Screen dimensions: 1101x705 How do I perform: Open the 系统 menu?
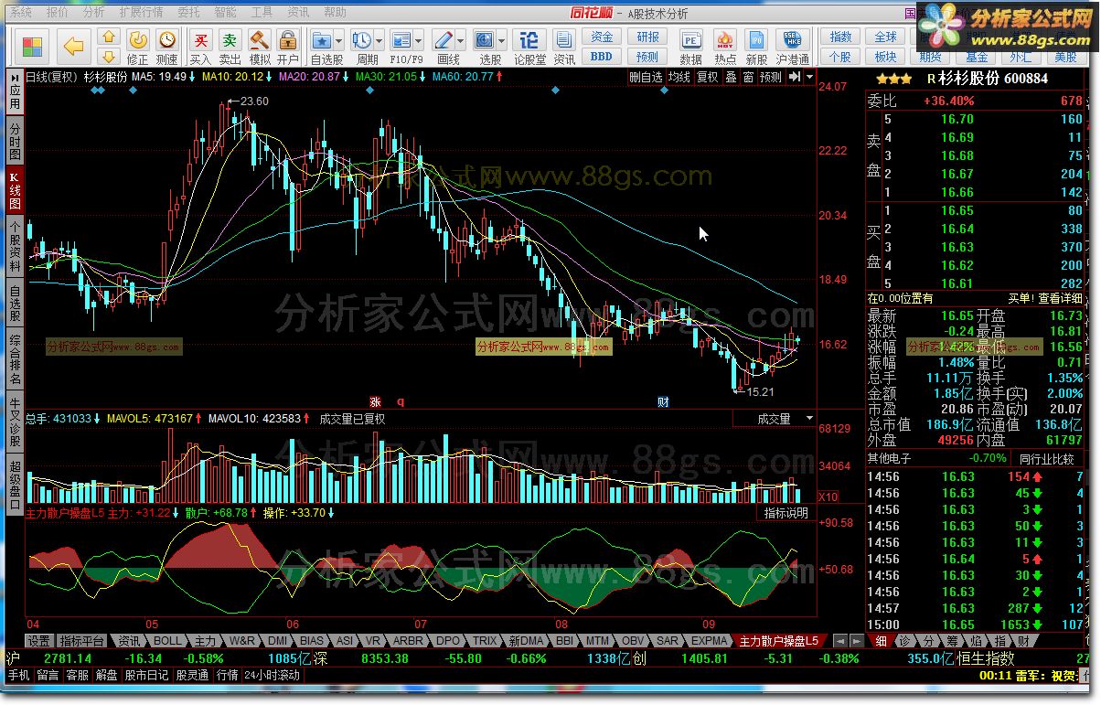[20, 13]
